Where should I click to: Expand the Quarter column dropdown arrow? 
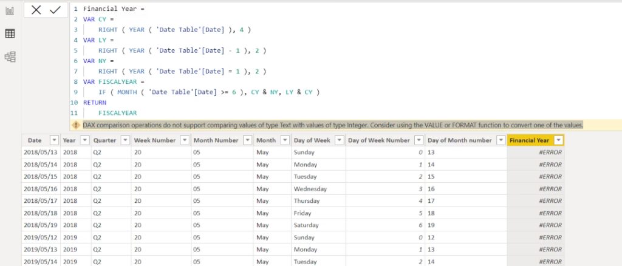125,140
